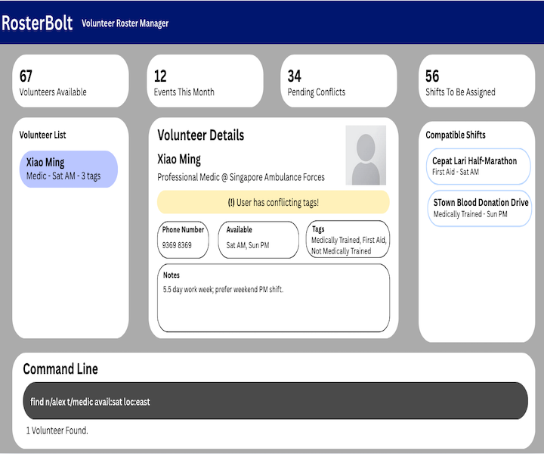This screenshot has width=544, height=454.
Task: Click the Volunteer Roster Manager subtitle
Action: [125, 23]
